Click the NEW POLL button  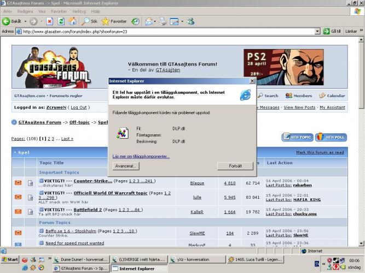[x=331, y=137]
